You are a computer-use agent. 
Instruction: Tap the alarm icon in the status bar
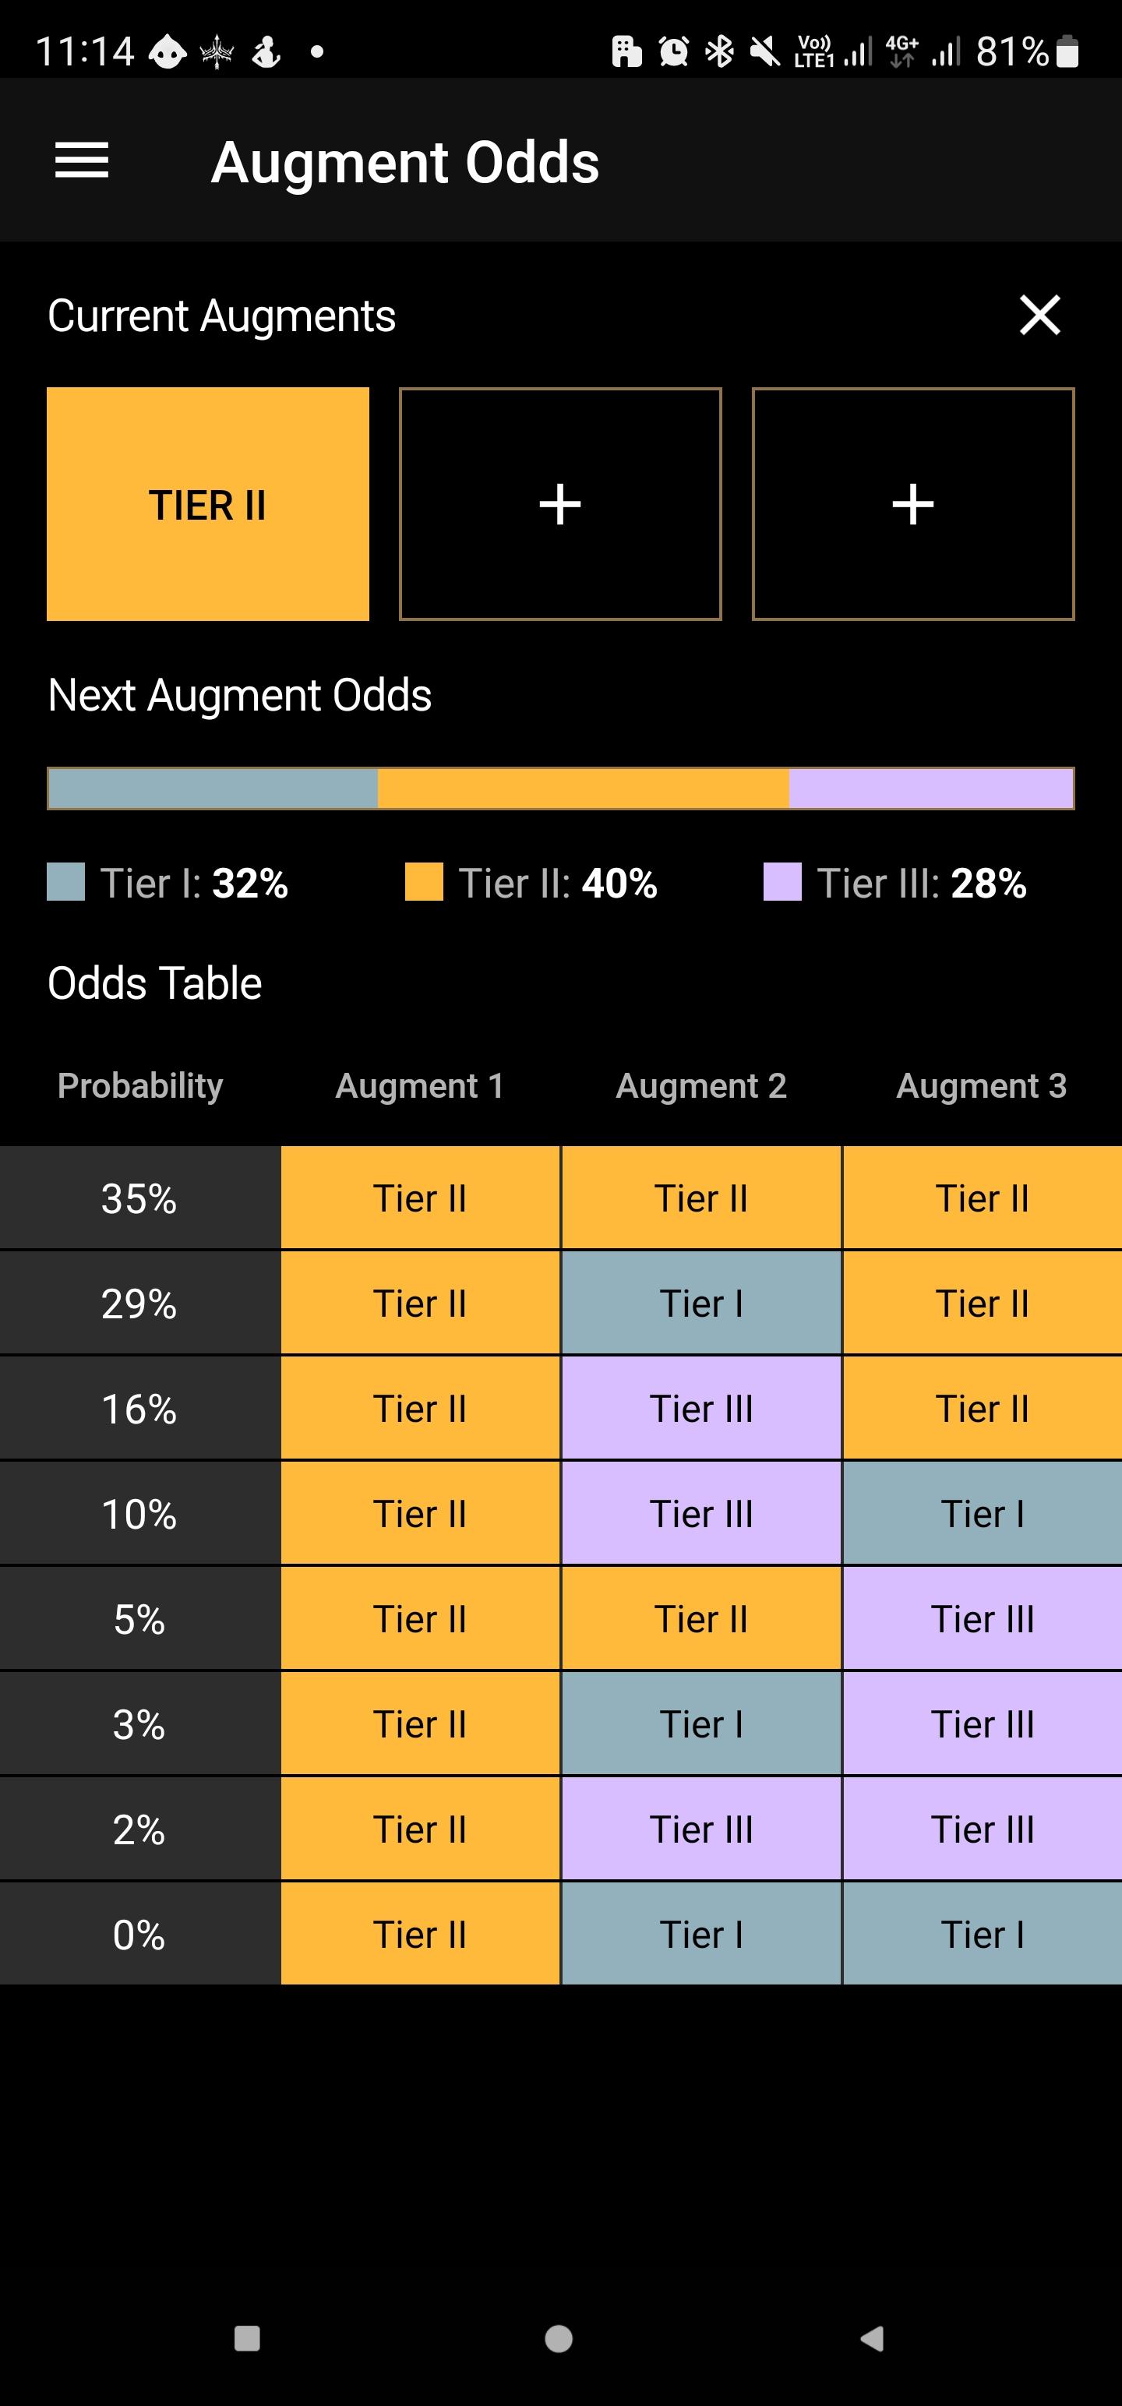pyautogui.click(x=673, y=51)
